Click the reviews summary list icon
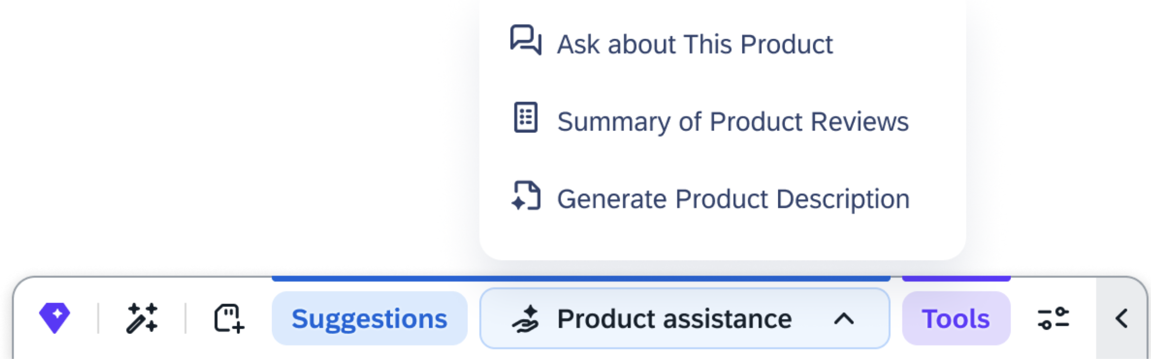This screenshot has width=1151, height=359. coord(525,118)
